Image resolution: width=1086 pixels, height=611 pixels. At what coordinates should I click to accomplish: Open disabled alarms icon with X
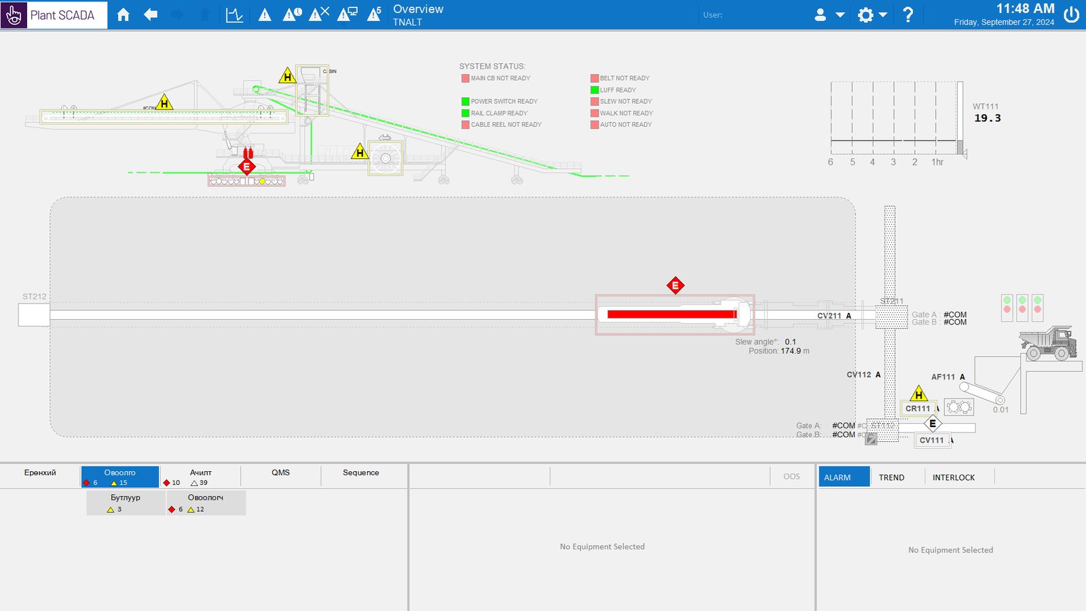tap(319, 14)
